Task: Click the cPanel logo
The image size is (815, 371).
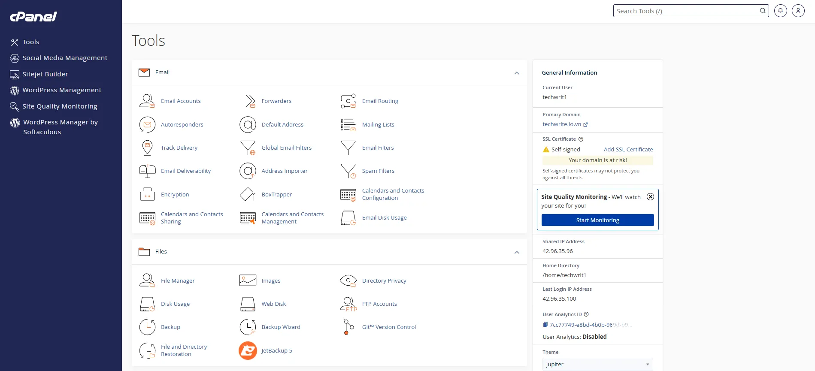Action: coord(33,17)
